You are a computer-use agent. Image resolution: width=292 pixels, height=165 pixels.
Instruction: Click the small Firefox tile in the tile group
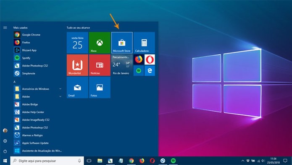pyautogui.click(x=139, y=59)
